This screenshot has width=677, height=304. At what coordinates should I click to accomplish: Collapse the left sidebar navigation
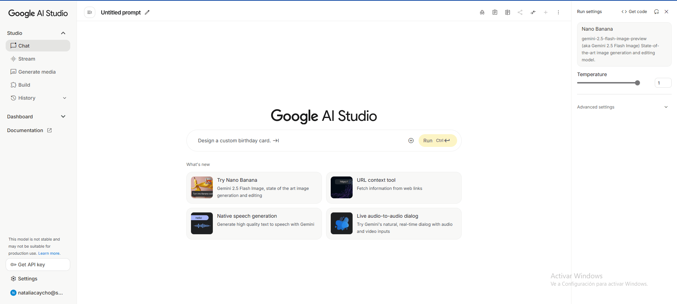(x=90, y=12)
